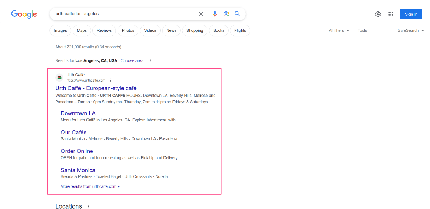Open the Google apps grid
This screenshot has height=209, width=430.
coord(391,14)
